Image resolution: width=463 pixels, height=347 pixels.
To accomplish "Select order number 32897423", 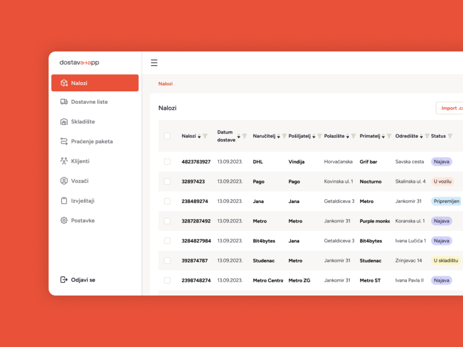I will coord(193,182).
